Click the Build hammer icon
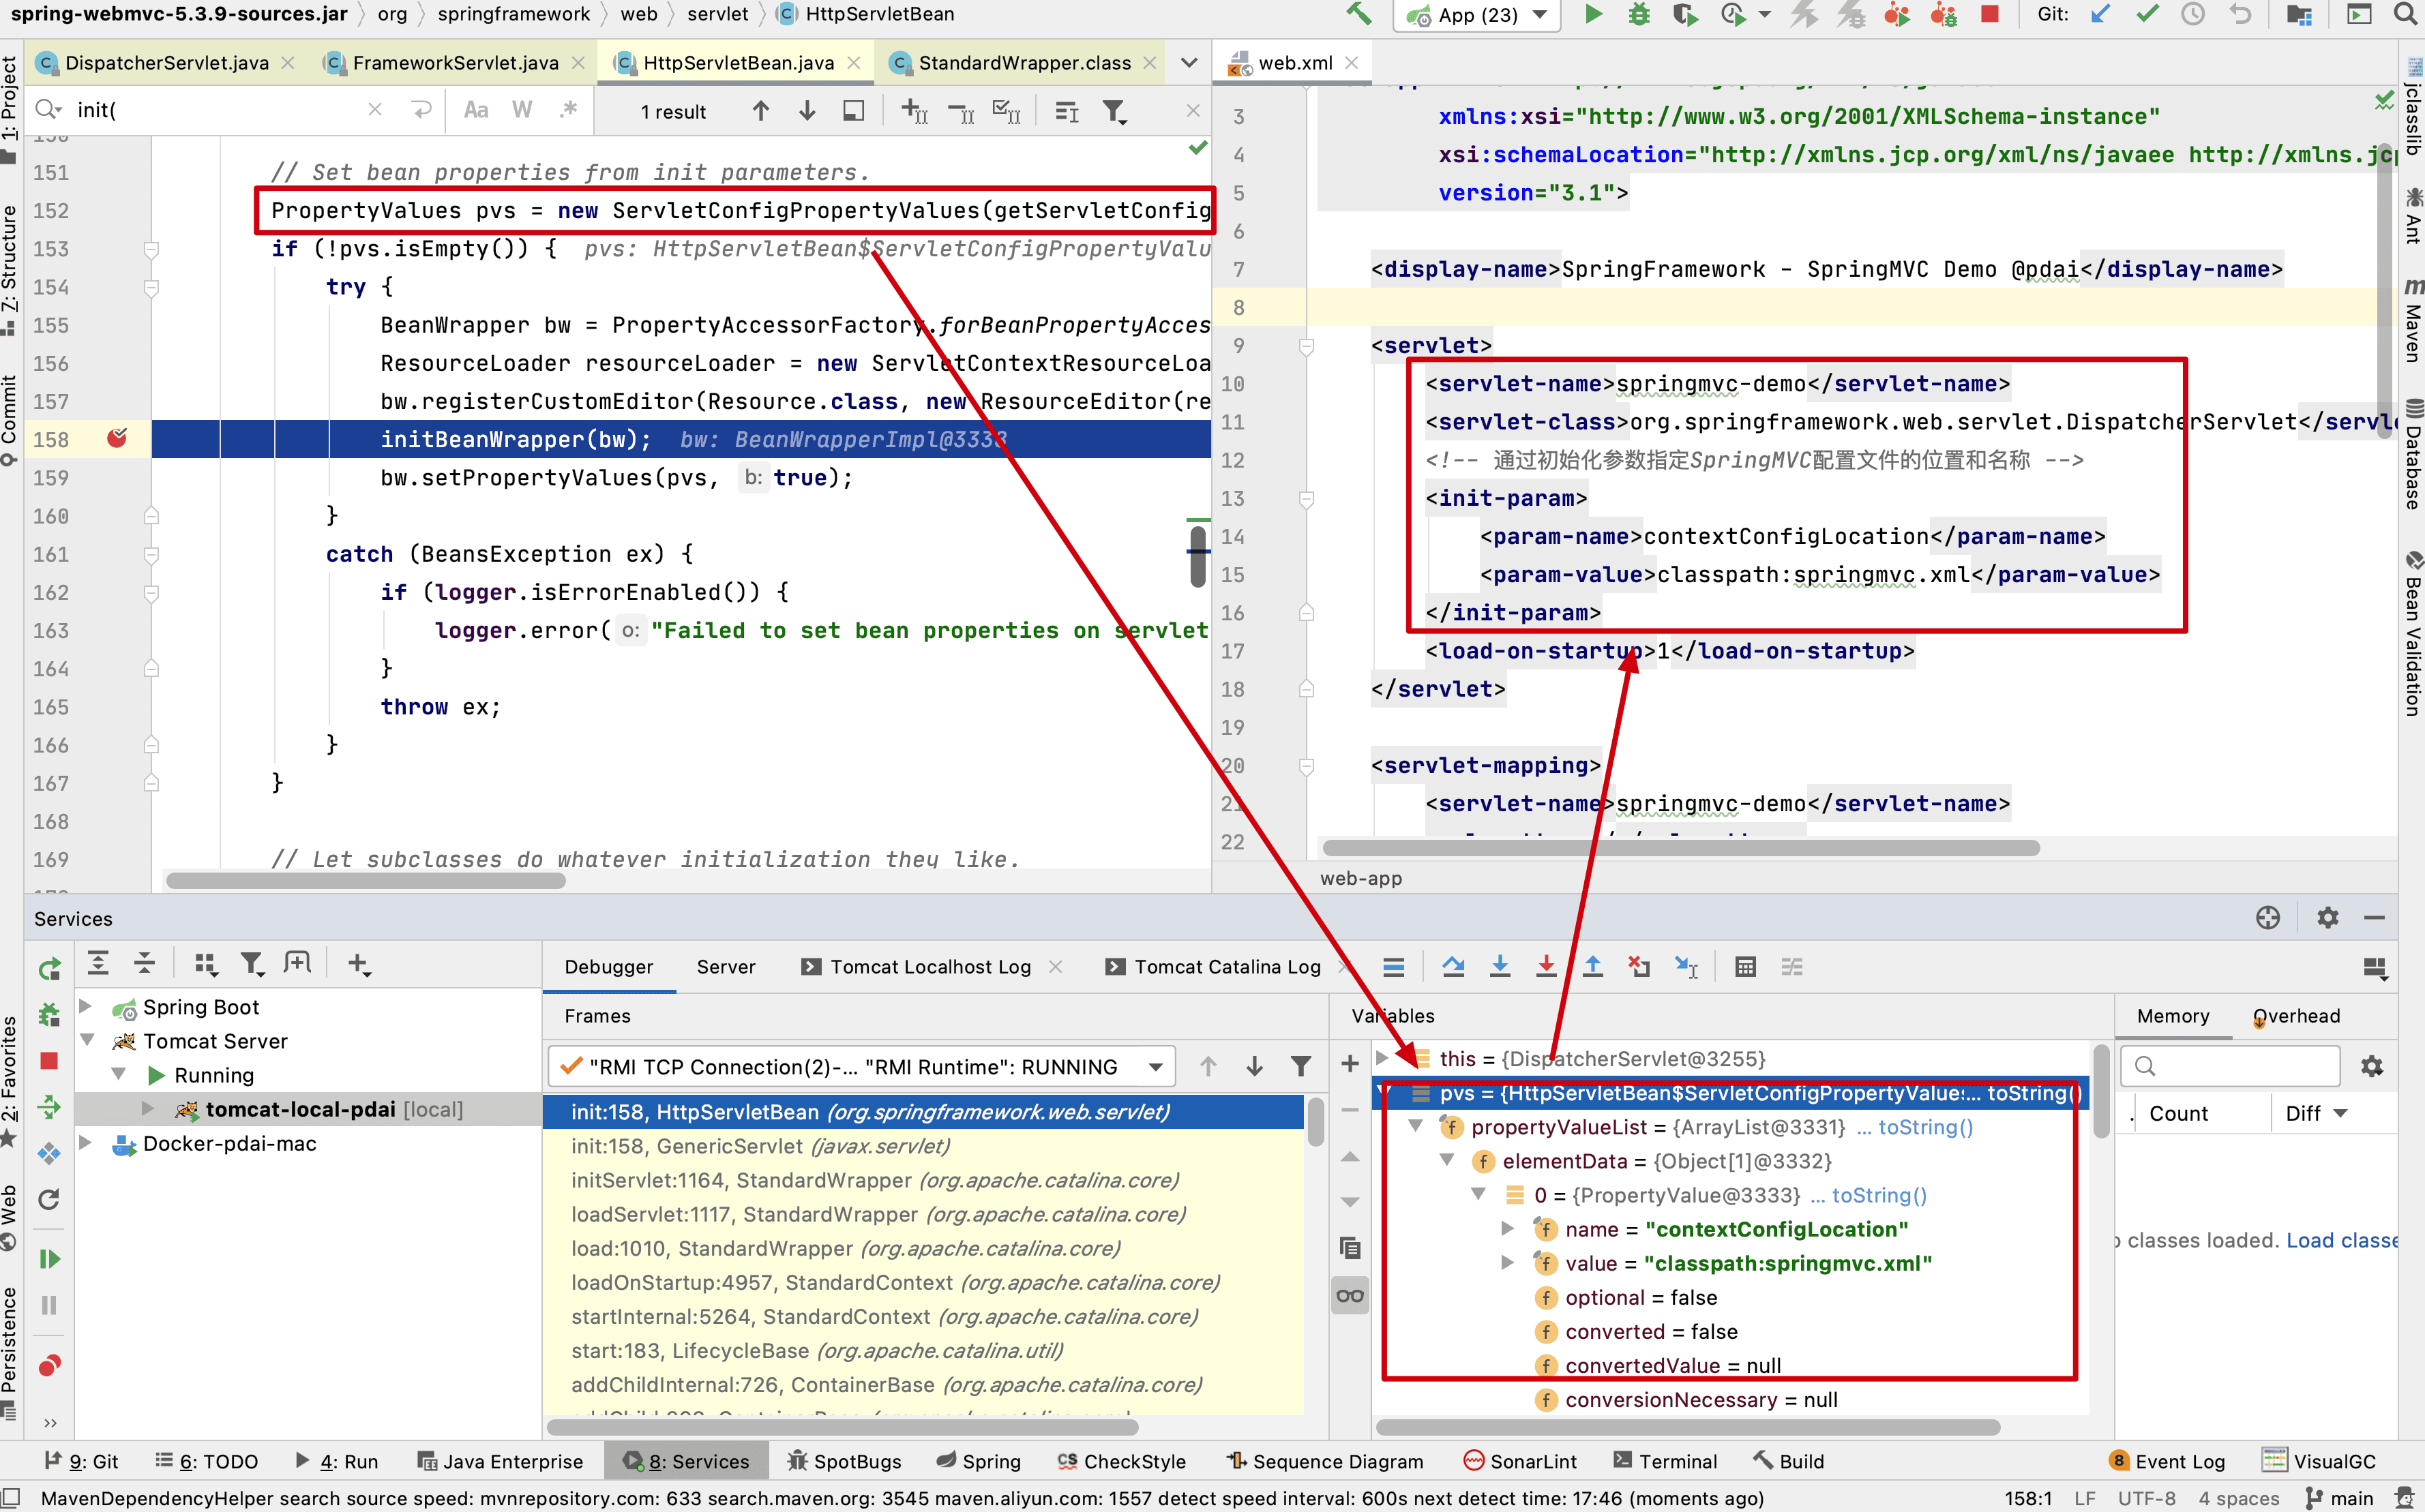 pyautogui.click(x=1358, y=15)
